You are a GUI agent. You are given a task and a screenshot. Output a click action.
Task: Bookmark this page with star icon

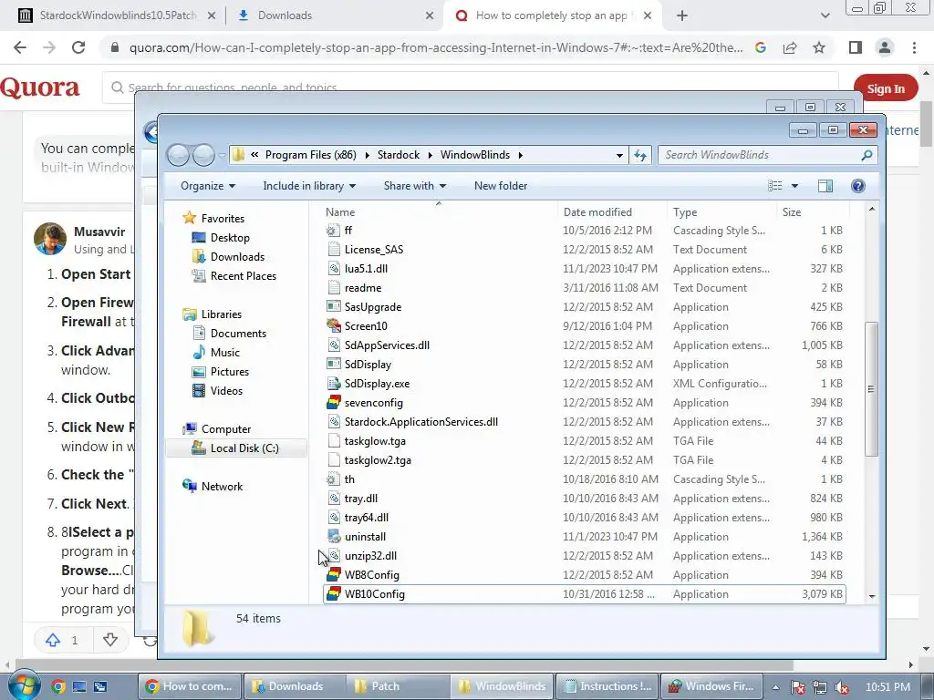819,47
